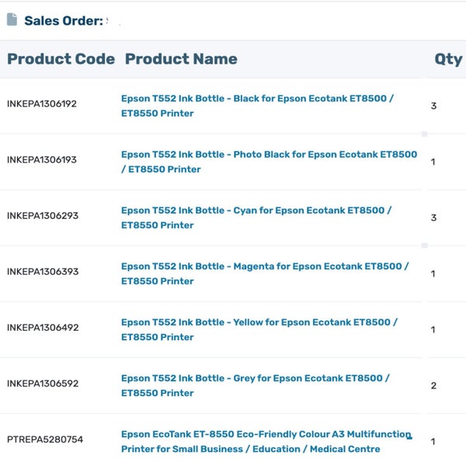Select product code INKEPA1306193
Screen dimensions: 466x466
[x=42, y=160]
